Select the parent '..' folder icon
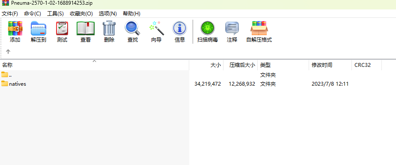396x165 pixels. tap(5, 75)
